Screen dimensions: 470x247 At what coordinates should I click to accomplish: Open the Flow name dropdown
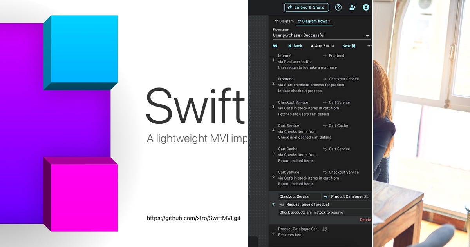point(322,35)
